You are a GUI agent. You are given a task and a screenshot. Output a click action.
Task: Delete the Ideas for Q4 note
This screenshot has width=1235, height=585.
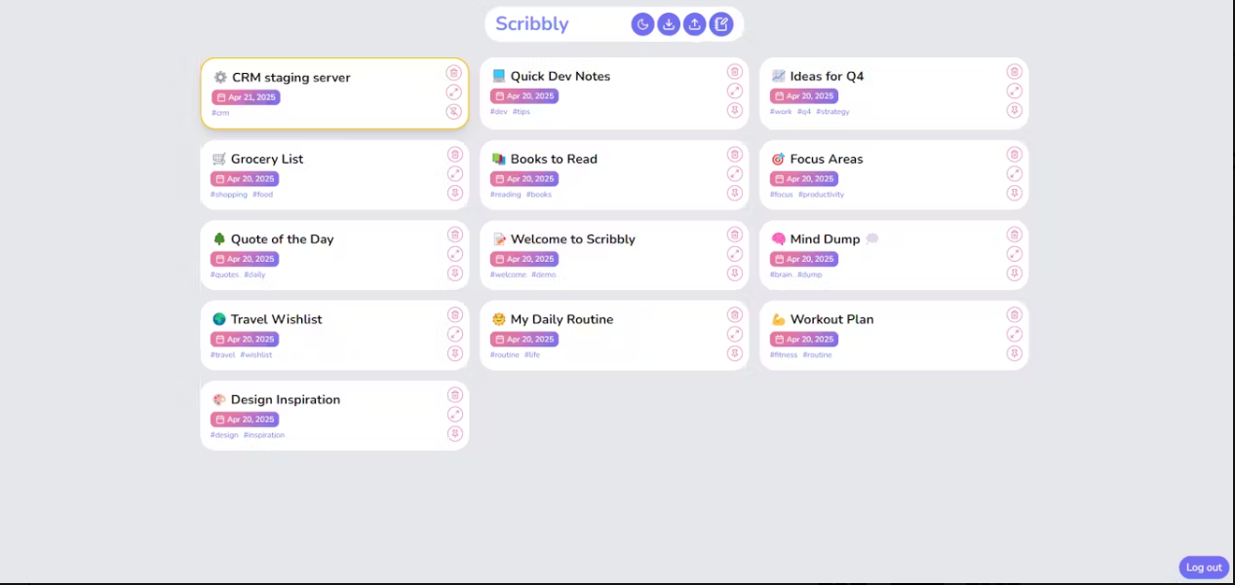point(1015,72)
